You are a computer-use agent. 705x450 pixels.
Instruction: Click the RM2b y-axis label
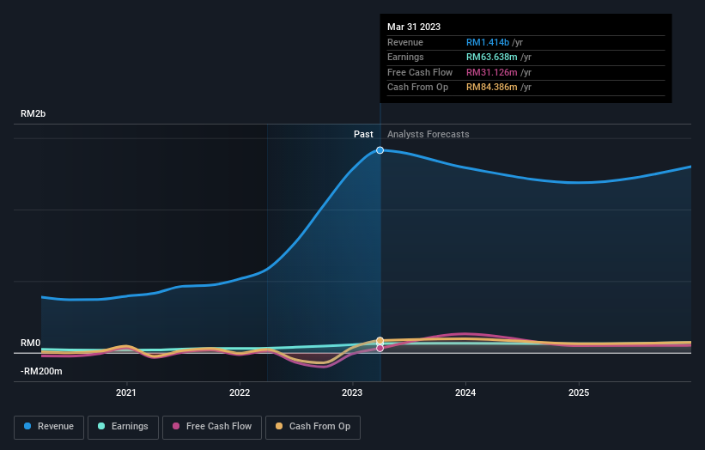33,113
